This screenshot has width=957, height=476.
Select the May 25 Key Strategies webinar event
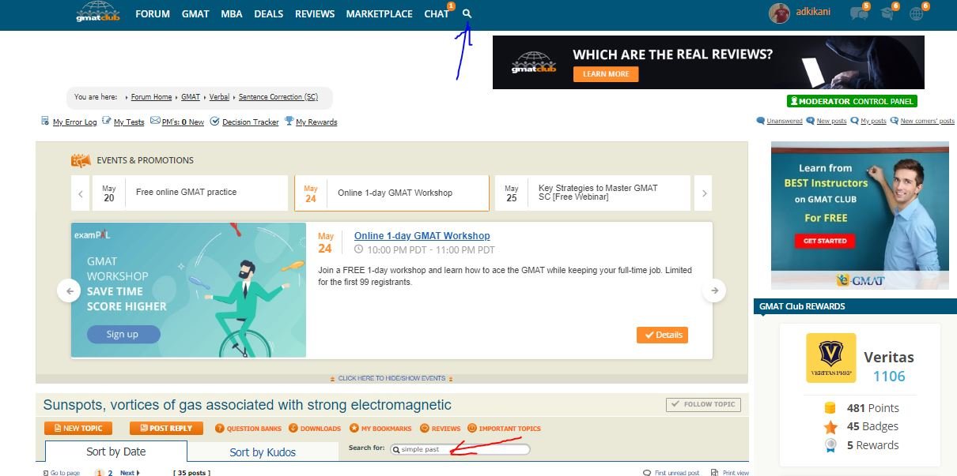pyautogui.click(x=592, y=193)
